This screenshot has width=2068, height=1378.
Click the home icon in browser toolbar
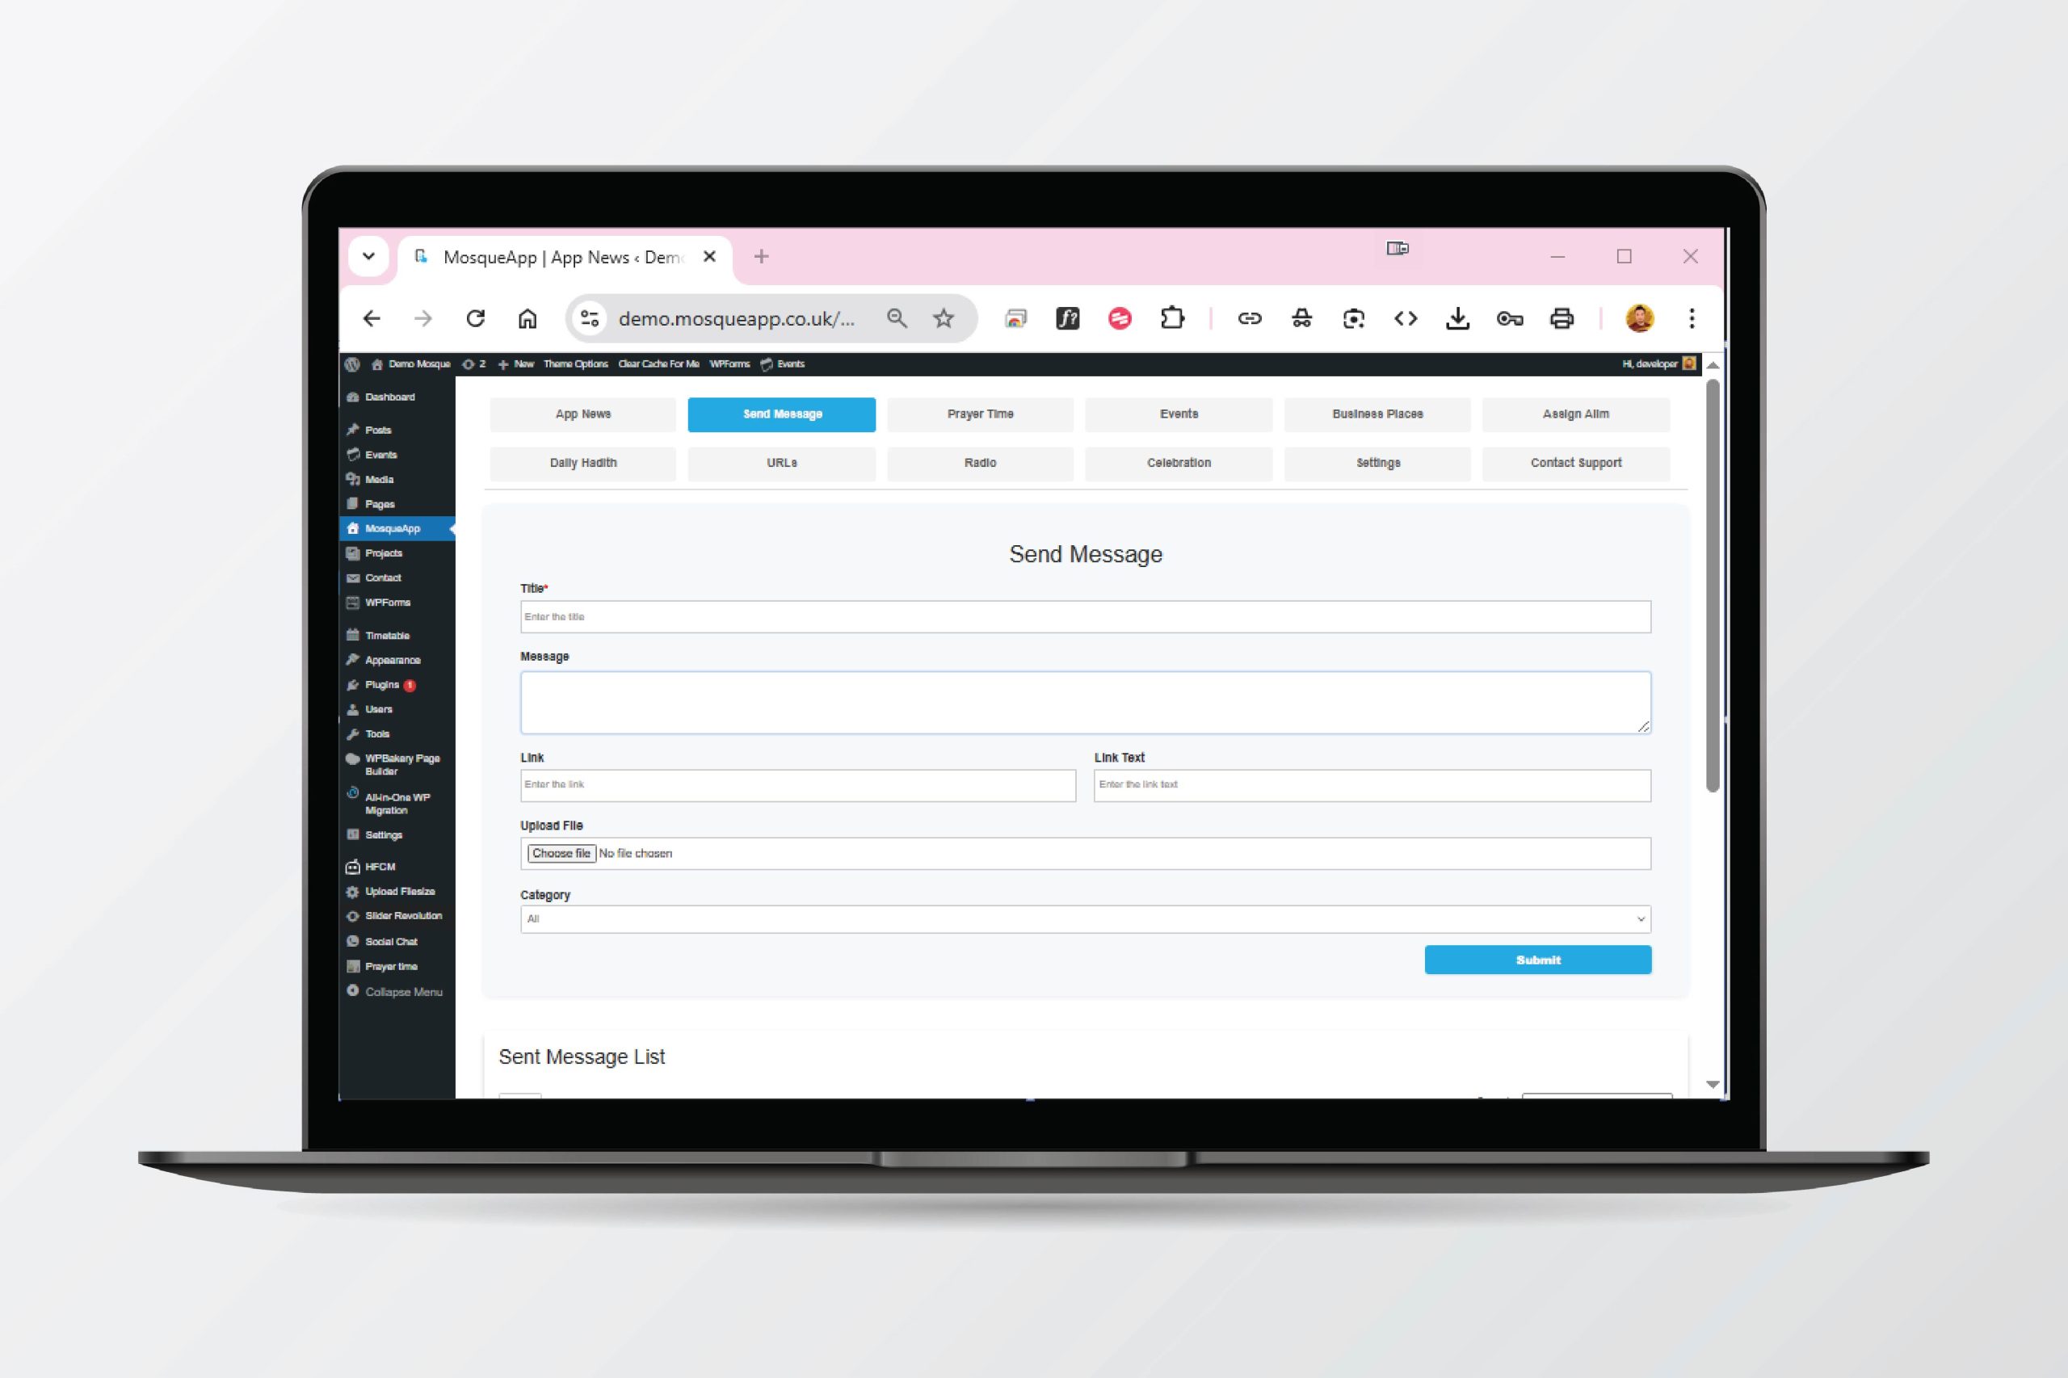pyautogui.click(x=528, y=318)
